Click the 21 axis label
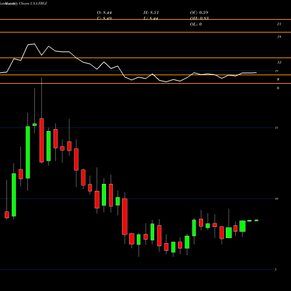 [x=279, y=24]
